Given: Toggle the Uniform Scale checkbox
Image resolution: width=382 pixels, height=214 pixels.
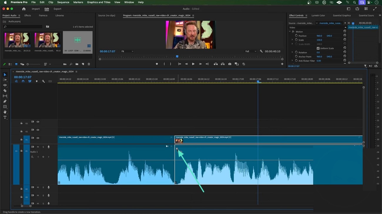Looking at the screenshot, I should click(x=318, y=48).
